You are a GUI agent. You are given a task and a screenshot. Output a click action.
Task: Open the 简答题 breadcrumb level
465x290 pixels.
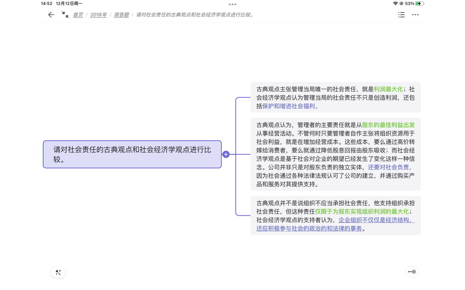point(121,14)
